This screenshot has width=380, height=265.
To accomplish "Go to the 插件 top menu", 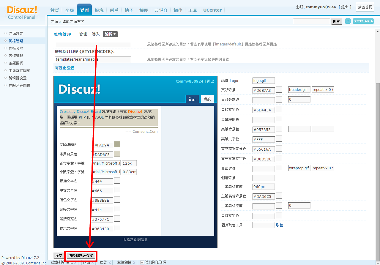I will pyautogui.click(x=178, y=10).
